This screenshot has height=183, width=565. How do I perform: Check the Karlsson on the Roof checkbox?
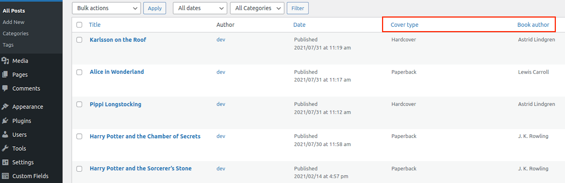coord(79,40)
